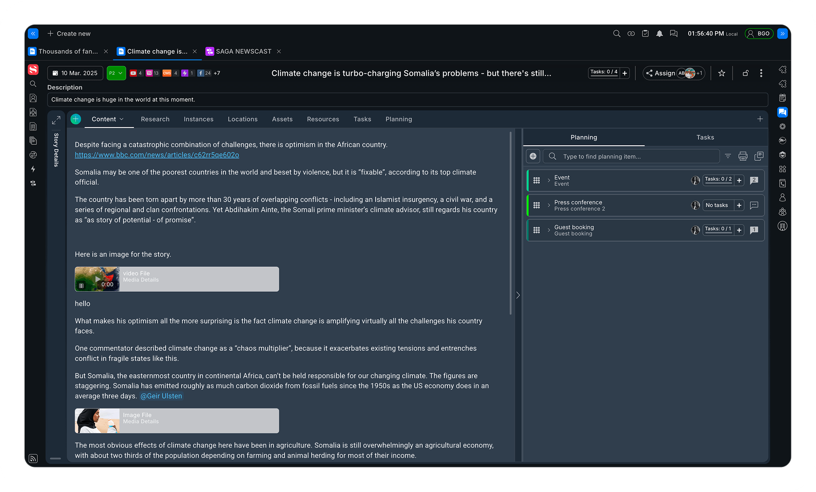This screenshot has height=492, width=816.
Task: Print the planning items
Action: [743, 156]
